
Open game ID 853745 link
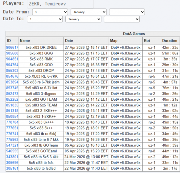(12, 88)
